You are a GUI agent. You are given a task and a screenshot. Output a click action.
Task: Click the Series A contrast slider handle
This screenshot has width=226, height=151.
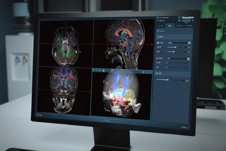click(x=176, y=47)
